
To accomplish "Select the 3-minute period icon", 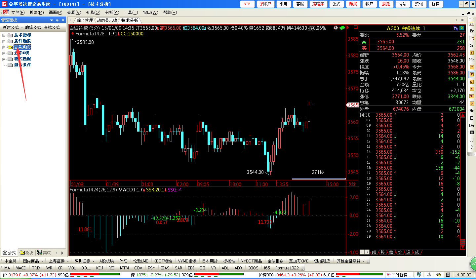I will click(472, 67).
